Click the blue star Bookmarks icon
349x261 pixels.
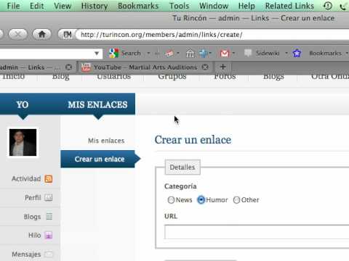[297, 53]
